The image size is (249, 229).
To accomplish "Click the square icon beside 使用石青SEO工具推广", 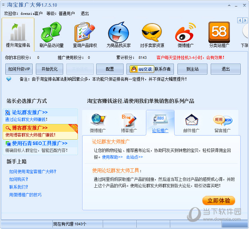I will tap(8, 143).
